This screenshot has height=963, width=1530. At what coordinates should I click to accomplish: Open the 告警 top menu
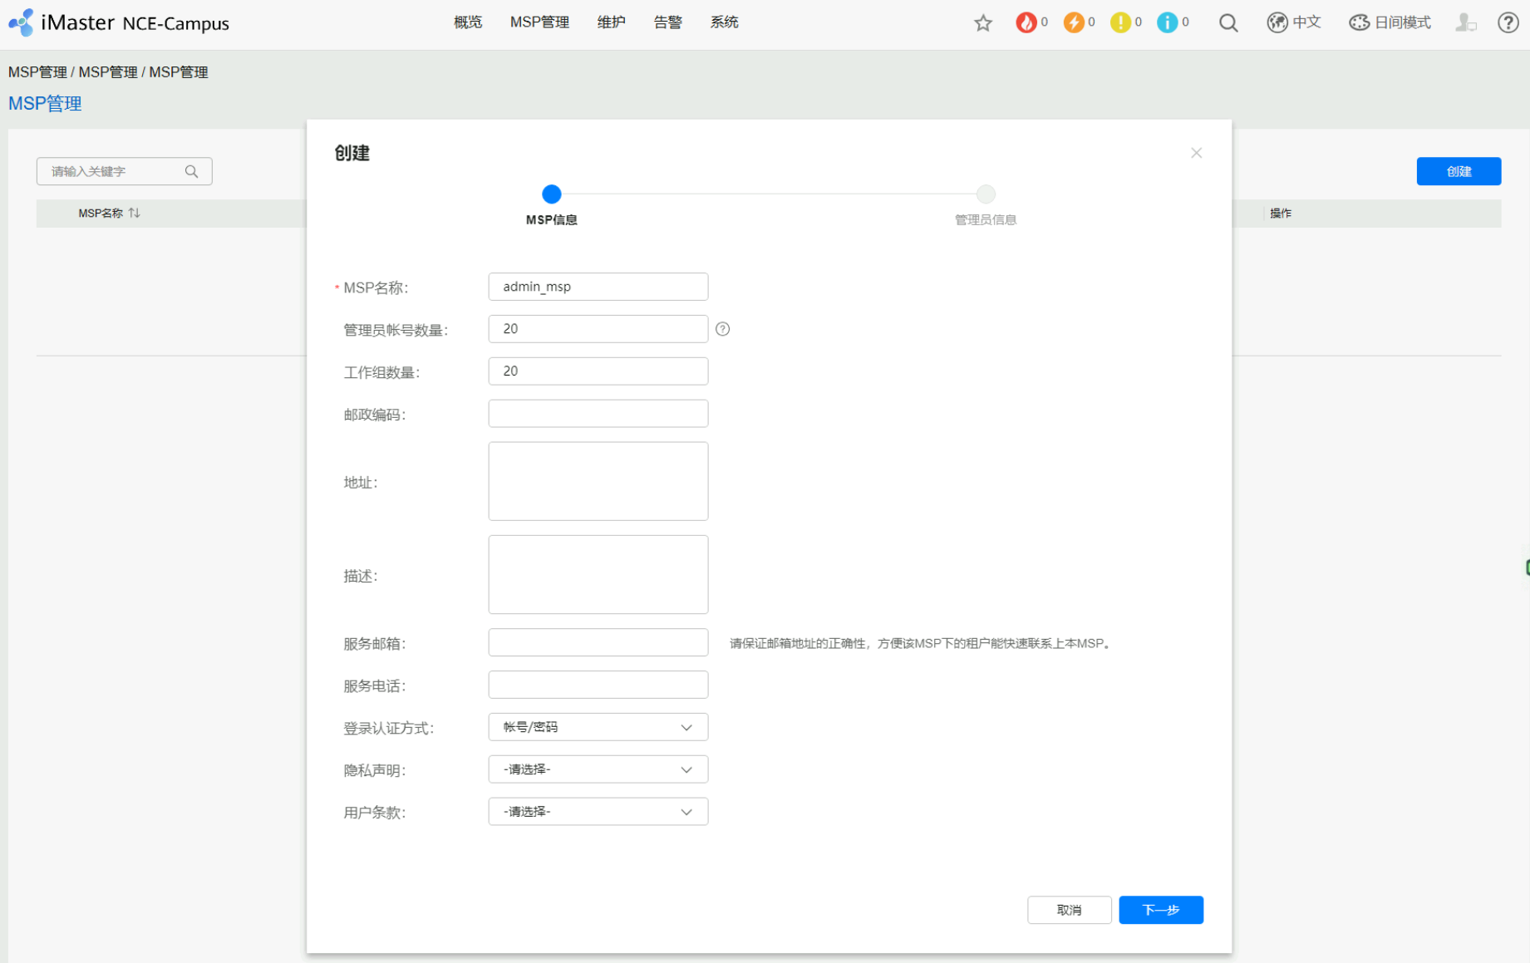[x=667, y=22]
